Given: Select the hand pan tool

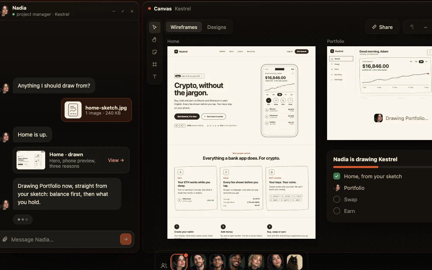Looking at the screenshot, I should pos(155,40).
